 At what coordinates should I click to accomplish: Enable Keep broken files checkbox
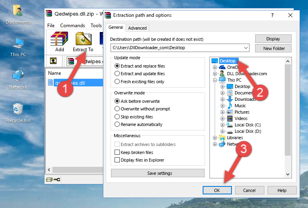(x=117, y=152)
